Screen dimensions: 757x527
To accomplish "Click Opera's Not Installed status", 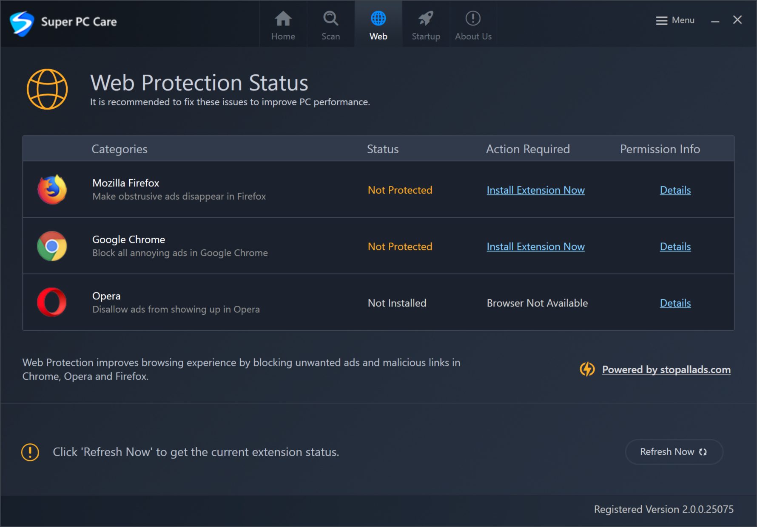I will pos(397,303).
